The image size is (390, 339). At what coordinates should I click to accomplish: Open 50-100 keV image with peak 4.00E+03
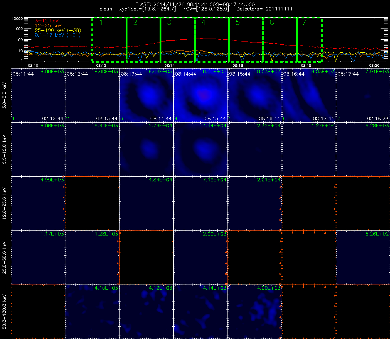pos(255,312)
